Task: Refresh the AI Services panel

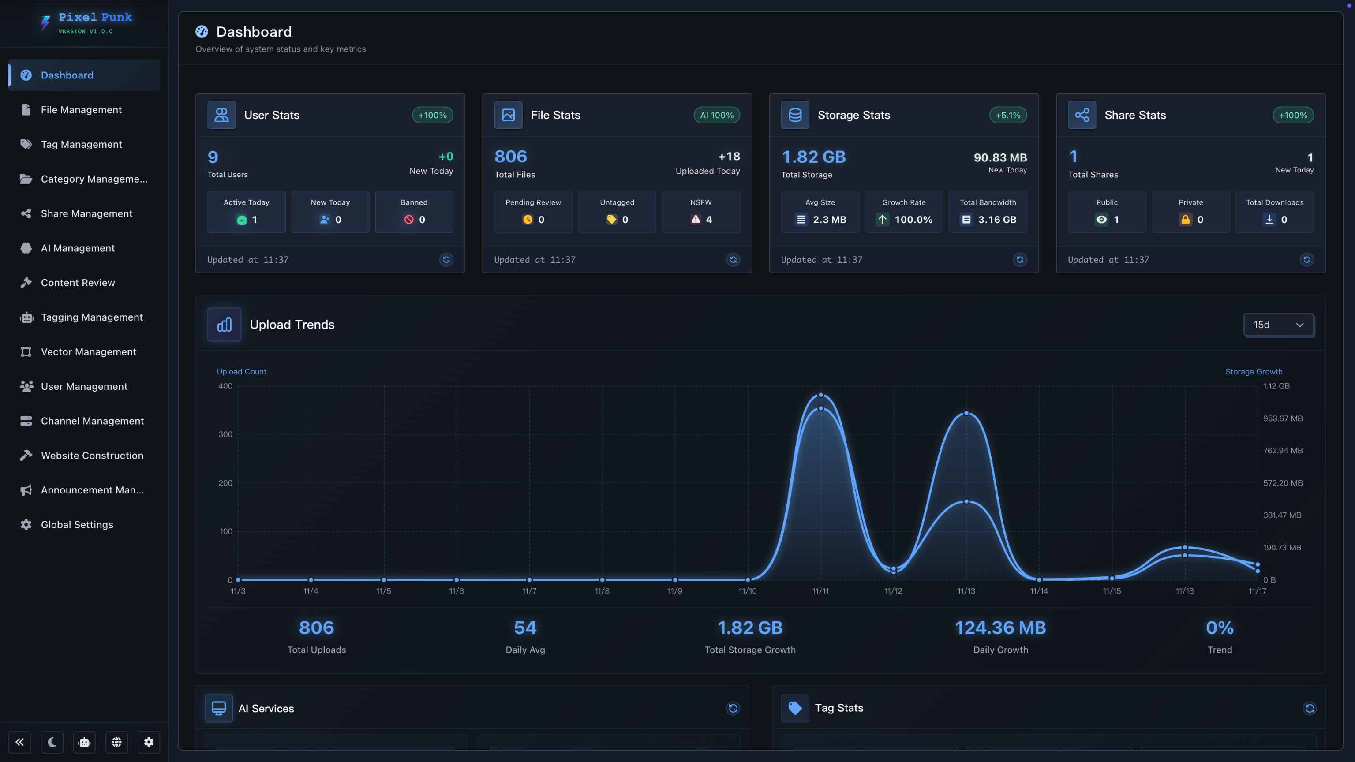Action: (x=733, y=708)
